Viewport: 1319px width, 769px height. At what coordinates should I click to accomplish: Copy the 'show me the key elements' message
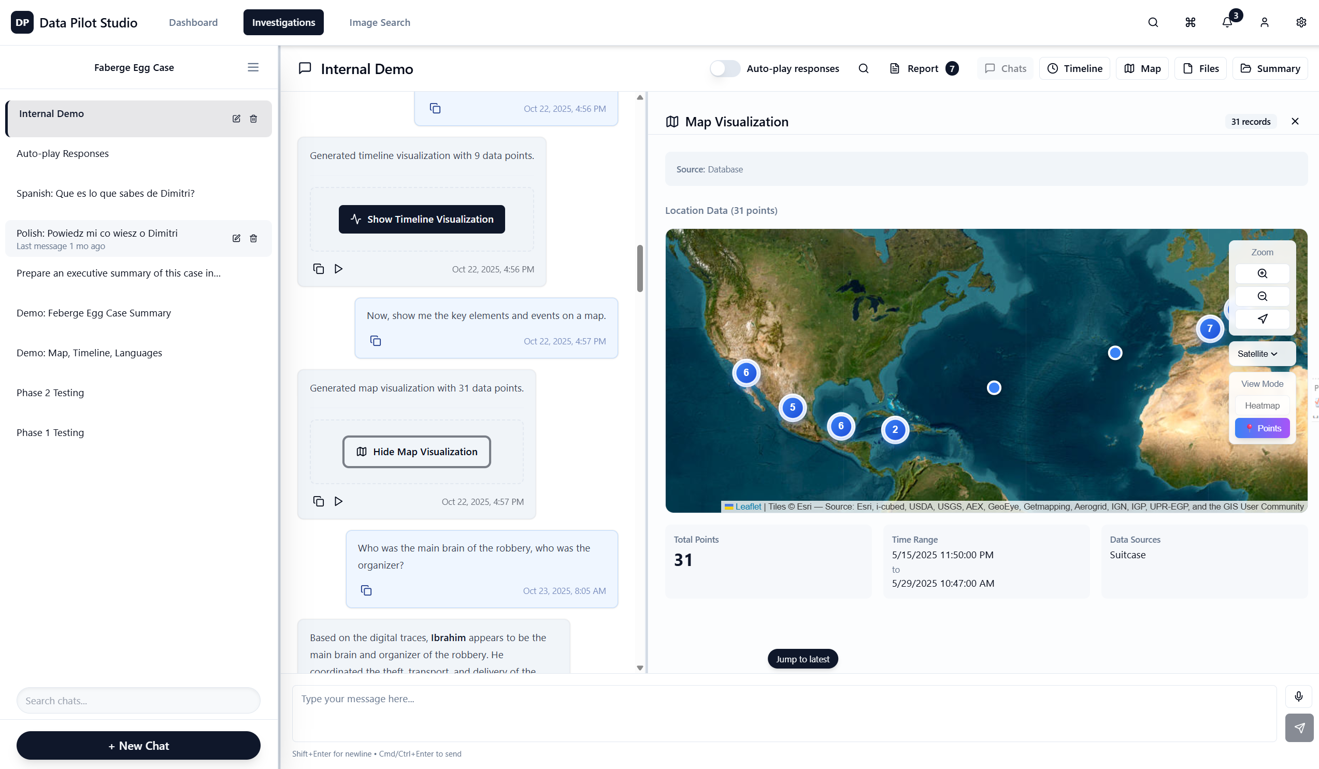tap(375, 341)
